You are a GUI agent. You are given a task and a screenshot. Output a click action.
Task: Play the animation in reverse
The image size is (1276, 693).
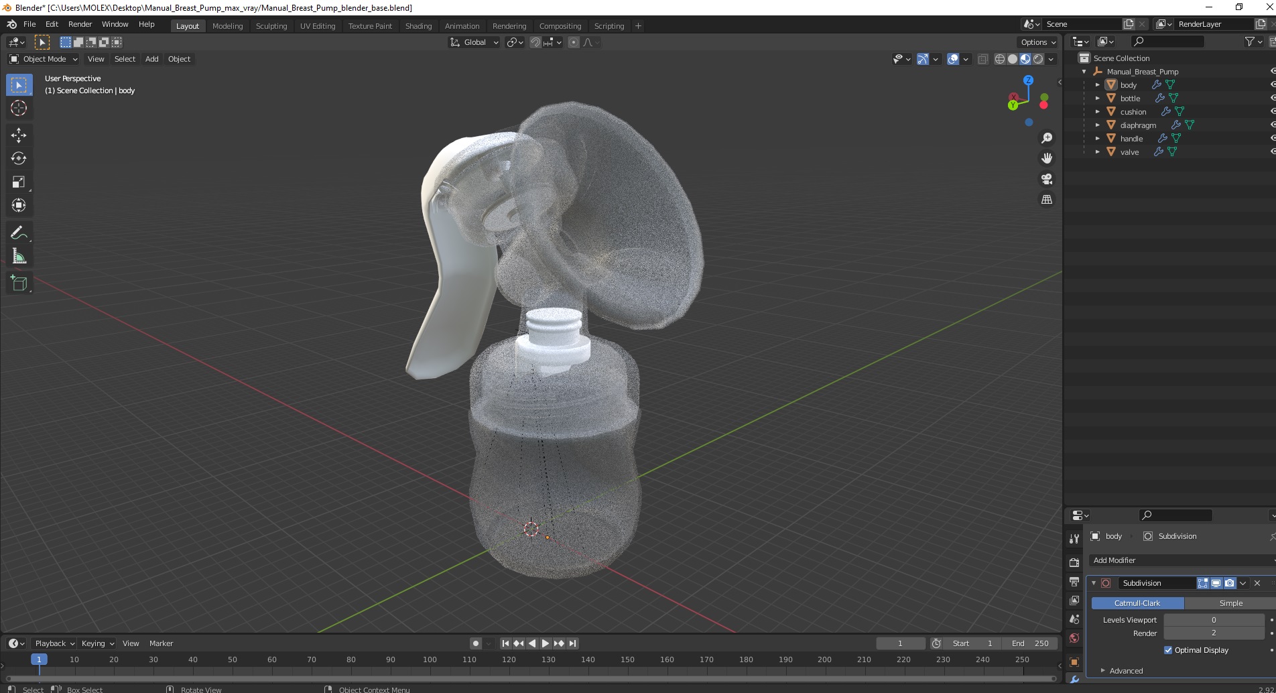[532, 643]
